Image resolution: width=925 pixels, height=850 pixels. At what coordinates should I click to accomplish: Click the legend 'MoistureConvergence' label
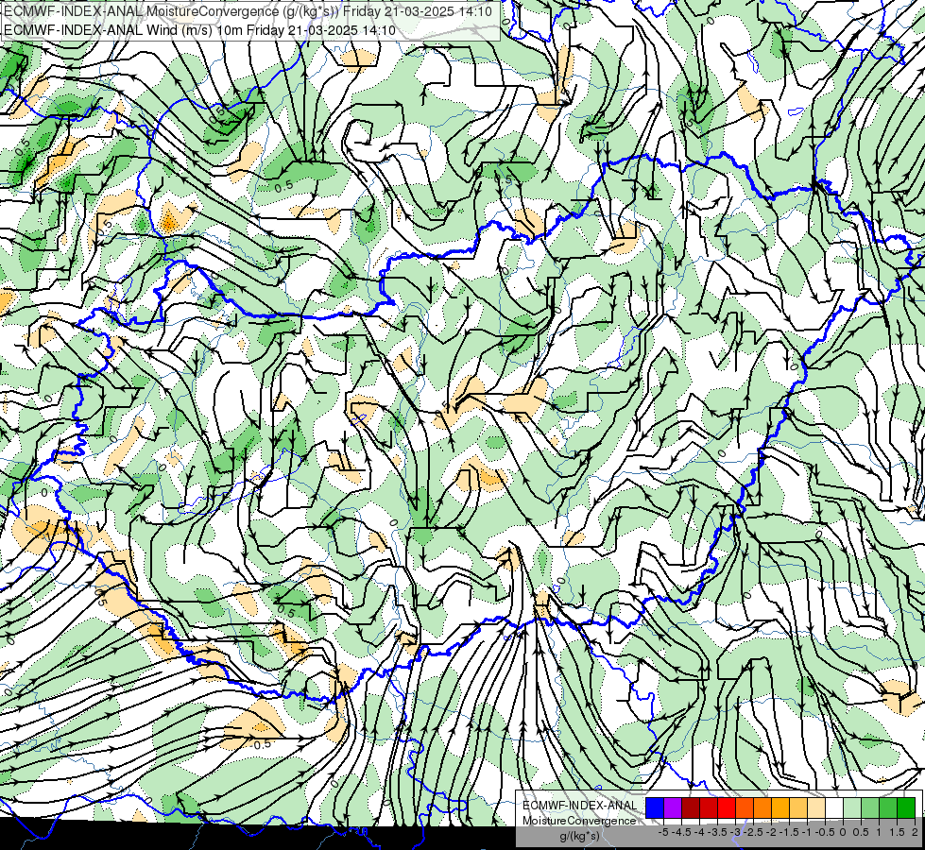[x=579, y=821]
